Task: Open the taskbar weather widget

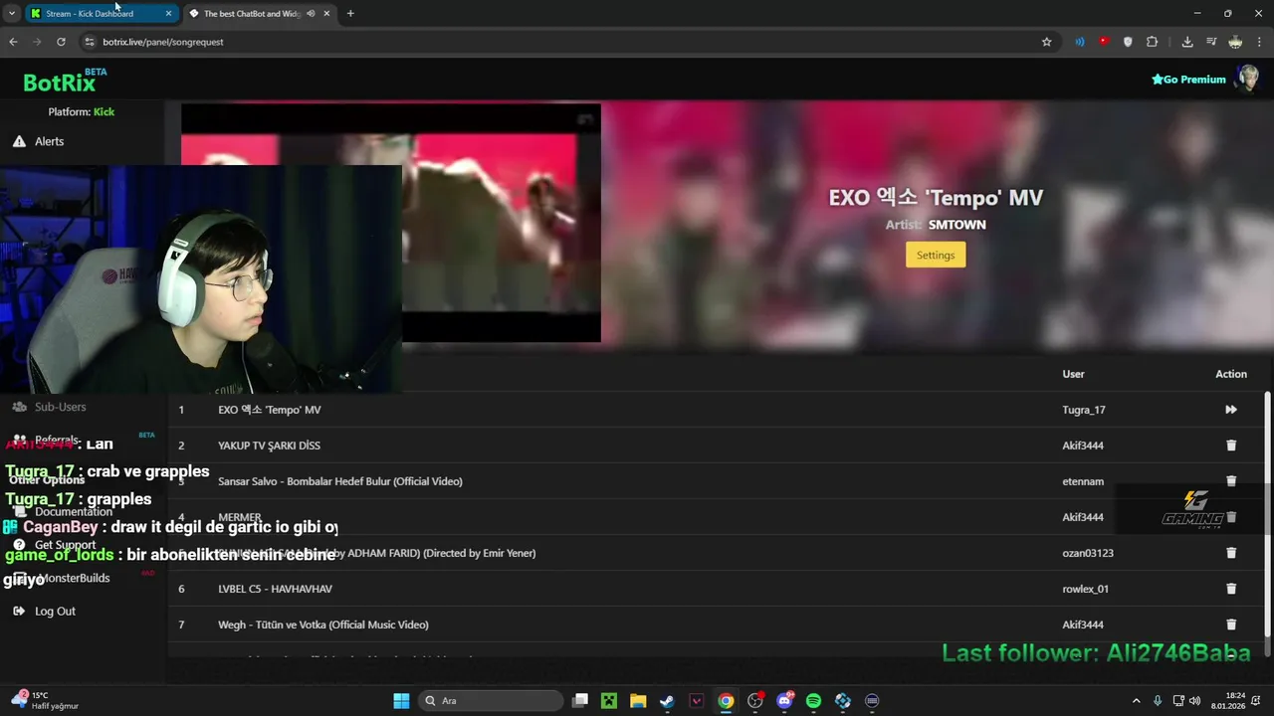Action: coord(45,701)
